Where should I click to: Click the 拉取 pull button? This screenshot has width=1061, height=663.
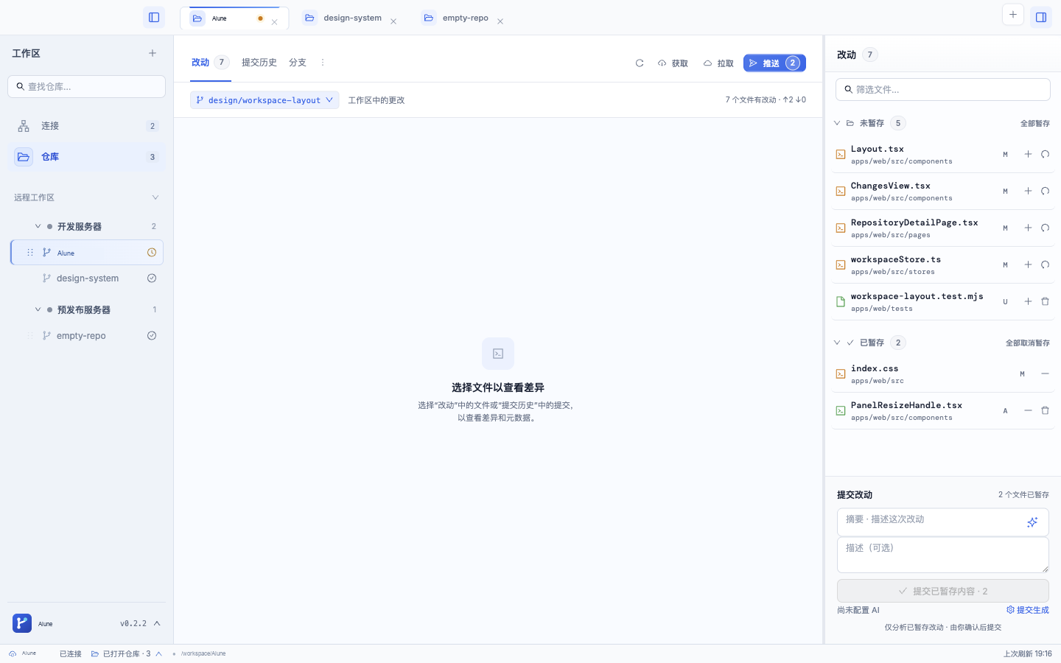coord(718,63)
